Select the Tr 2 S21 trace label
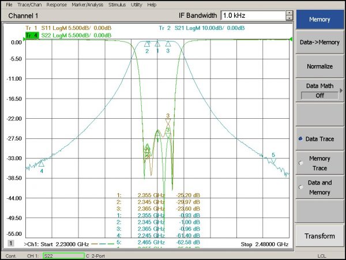The height and width of the screenshot is (260, 346). point(202,28)
